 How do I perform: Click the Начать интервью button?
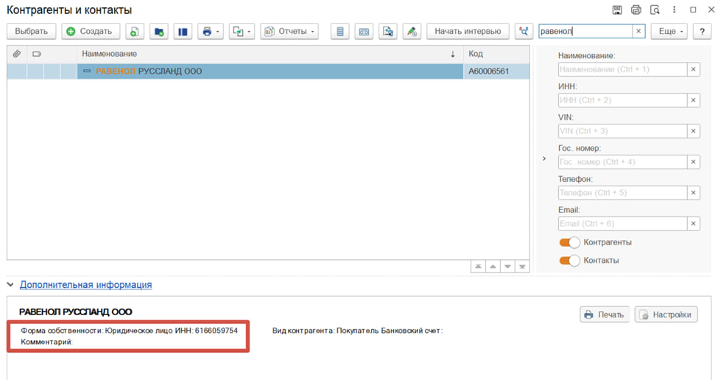pos(468,32)
